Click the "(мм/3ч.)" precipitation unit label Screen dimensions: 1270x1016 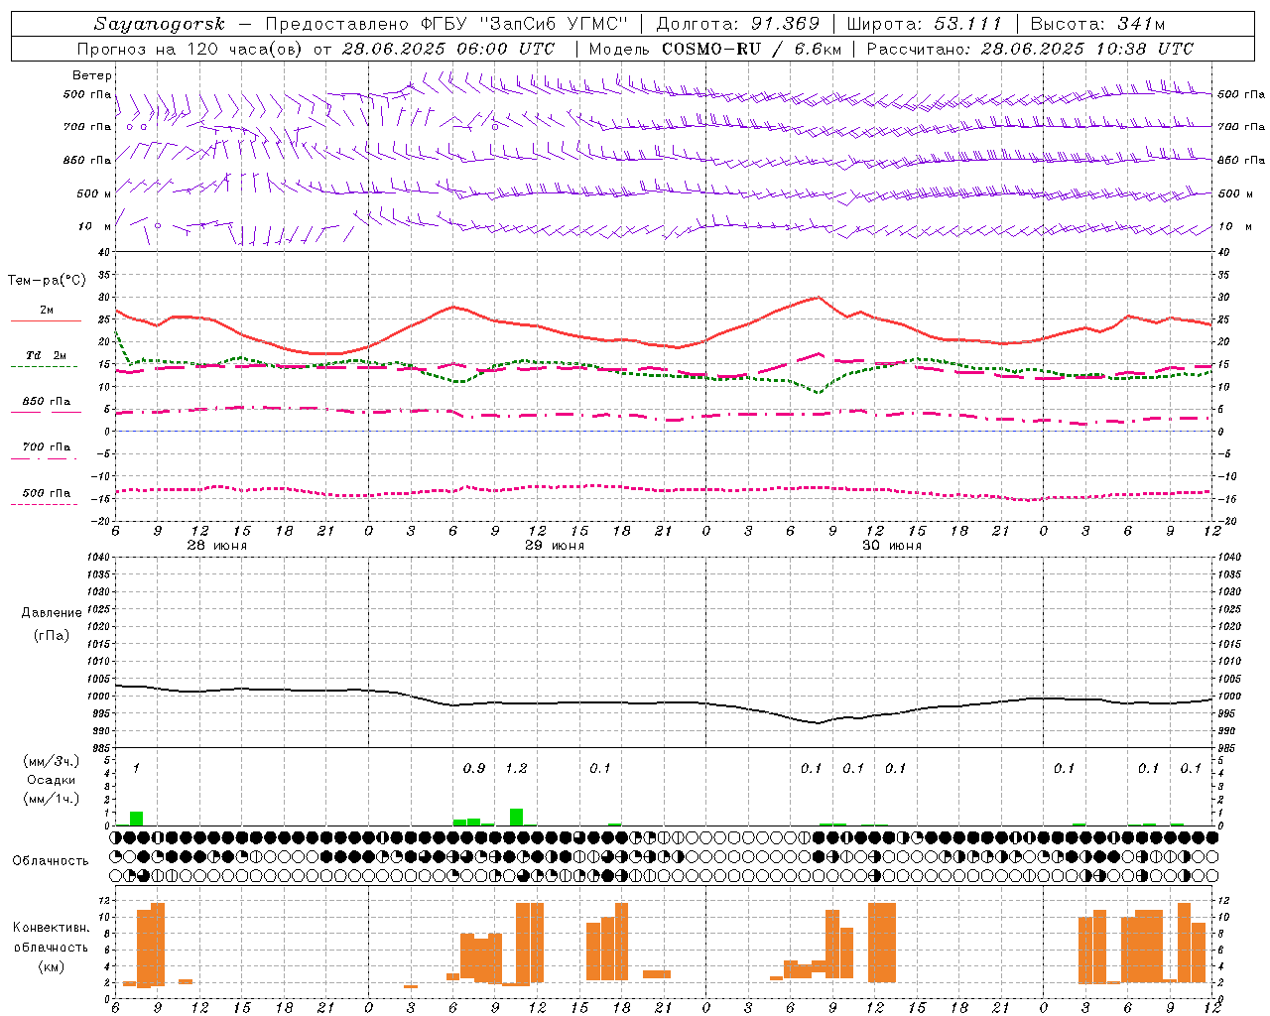[x=52, y=761]
